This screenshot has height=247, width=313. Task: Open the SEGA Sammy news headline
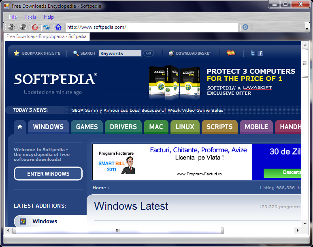click(147, 111)
